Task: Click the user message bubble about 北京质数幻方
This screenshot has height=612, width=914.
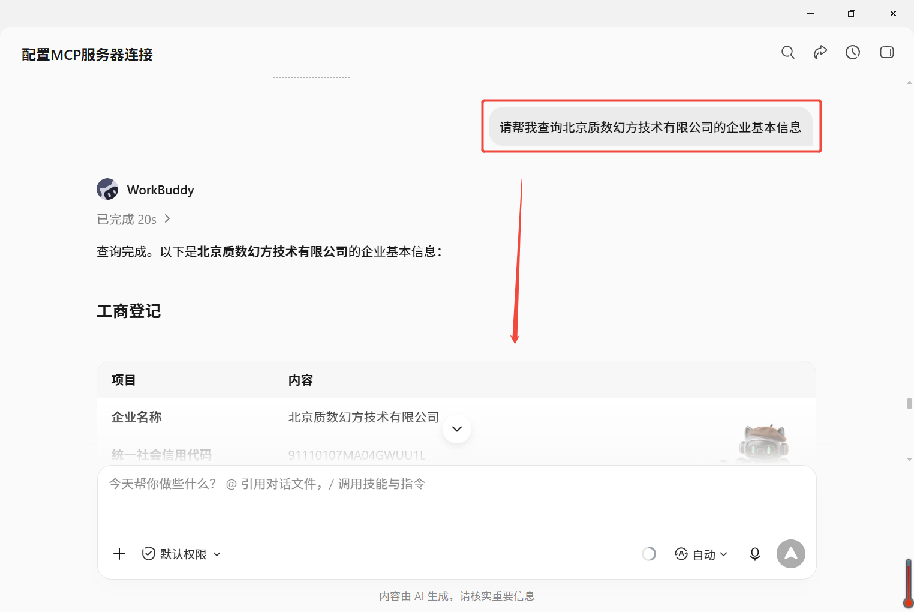Action: coord(651,127)
